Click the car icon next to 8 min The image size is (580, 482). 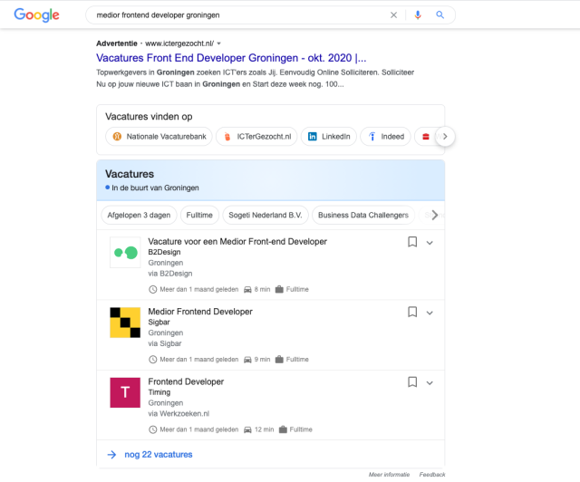247,289
